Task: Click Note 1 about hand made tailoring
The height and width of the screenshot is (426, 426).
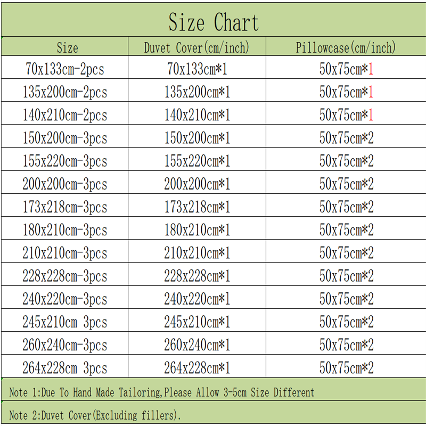Action: pos(162,392)
